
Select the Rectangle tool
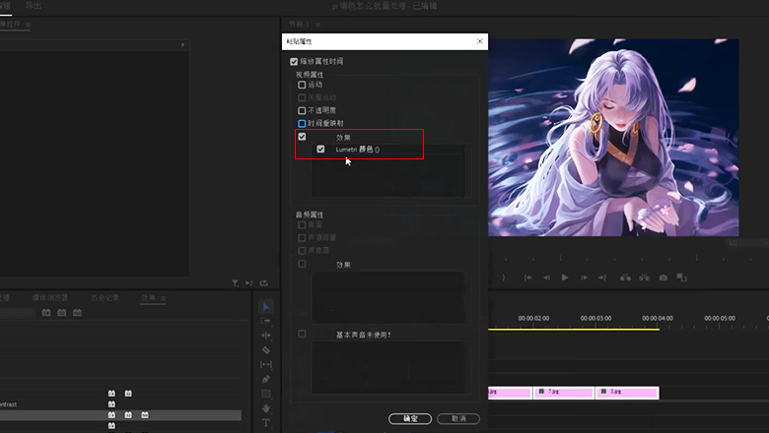coord(266,394)
